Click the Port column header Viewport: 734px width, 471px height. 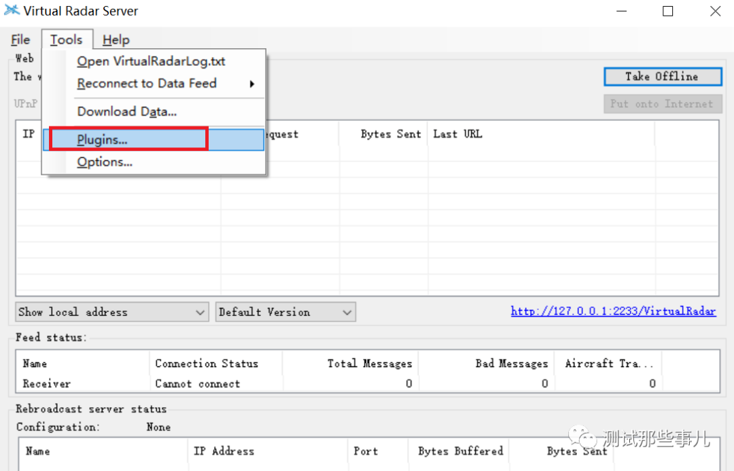click(x=378, y=451)
